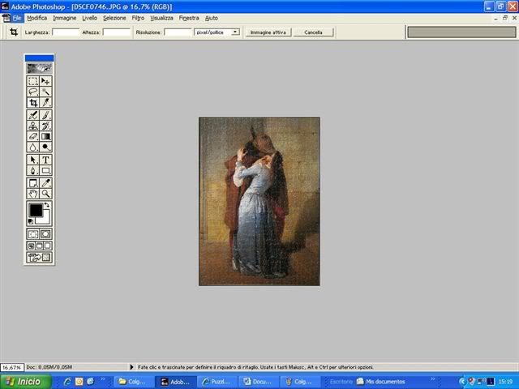The image size is (519, 389).
Task: Select the Clone Stamp tool
Action: pyautogui.click(x=32, y=126)
